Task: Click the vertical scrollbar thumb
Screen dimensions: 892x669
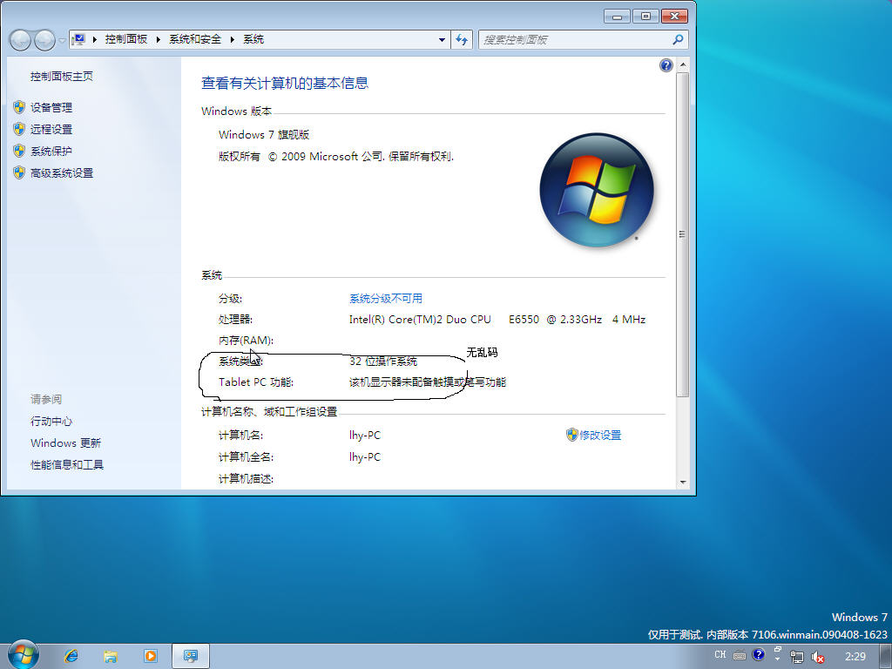Action: 683,234
